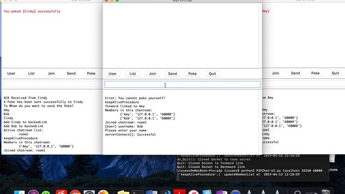
Task: Select 'forward linked to Amy' log line
Action: (125, 106)
